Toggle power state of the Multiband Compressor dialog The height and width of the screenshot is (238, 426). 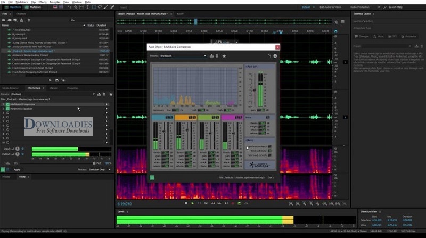pos(152,178)
